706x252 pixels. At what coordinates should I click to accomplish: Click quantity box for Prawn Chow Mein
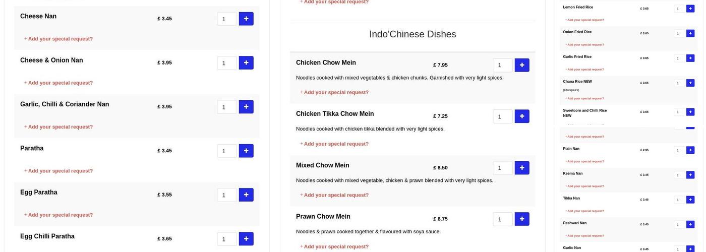pyautogui.click(x=502, y=219)
